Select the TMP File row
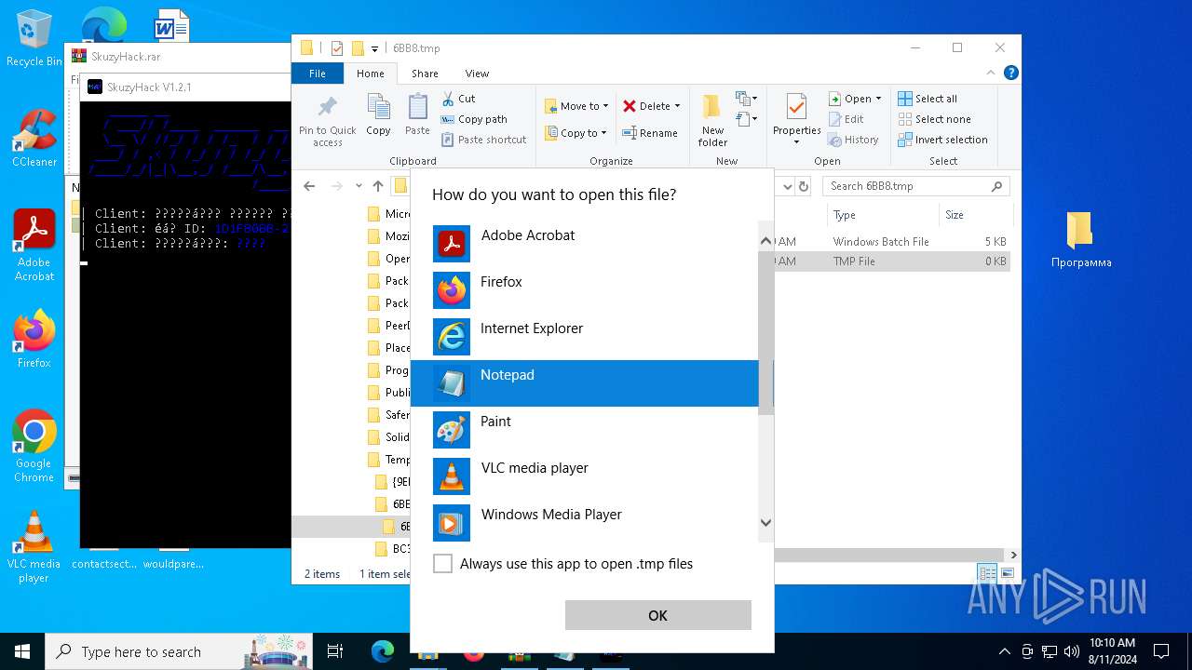1192x670 pixels. [x=891, y=261]
